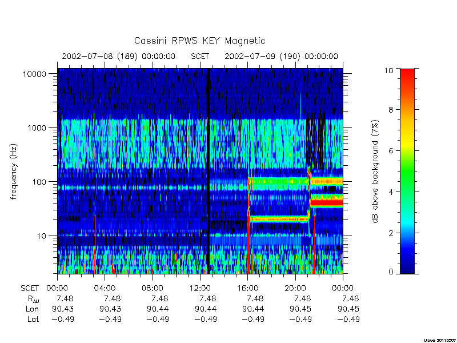Click the Lon value 90.44 under 16:00

pos(253,309)
